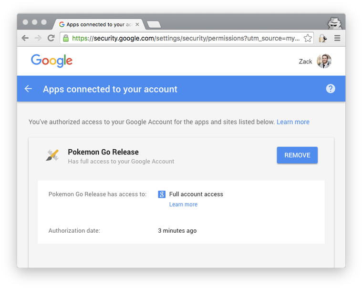Reload the current page
This screenshot has height=288, width=362.
(51, 38)
